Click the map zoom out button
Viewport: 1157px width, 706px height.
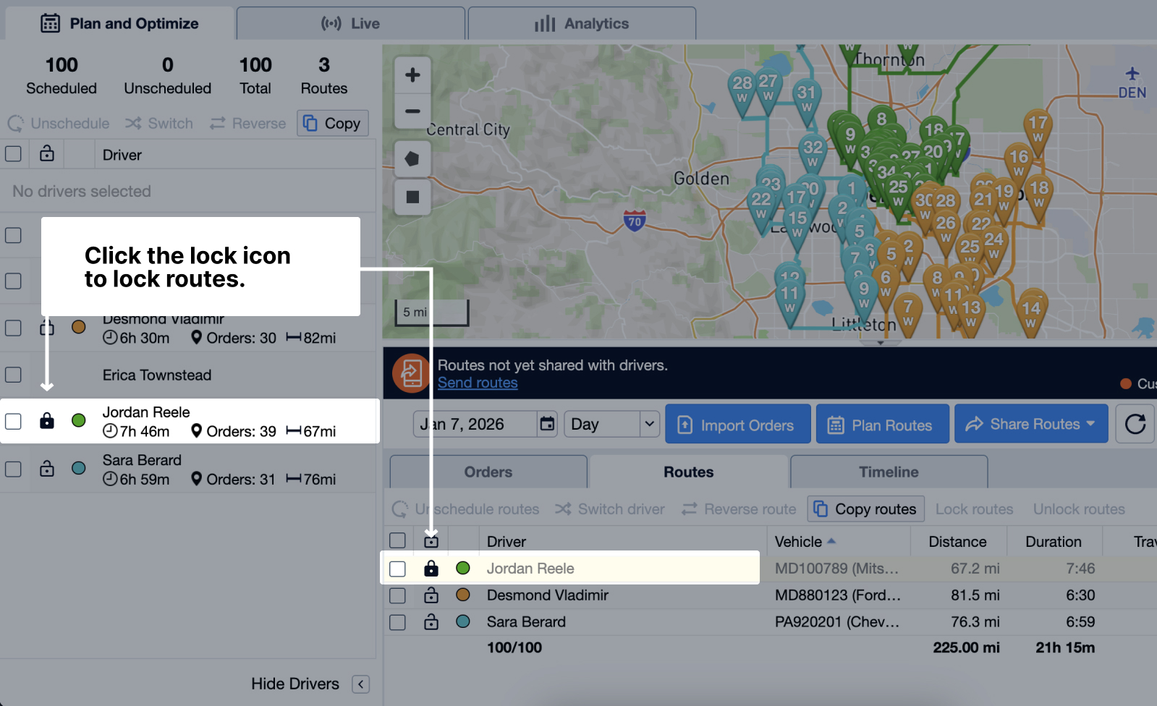coord(412,111)
